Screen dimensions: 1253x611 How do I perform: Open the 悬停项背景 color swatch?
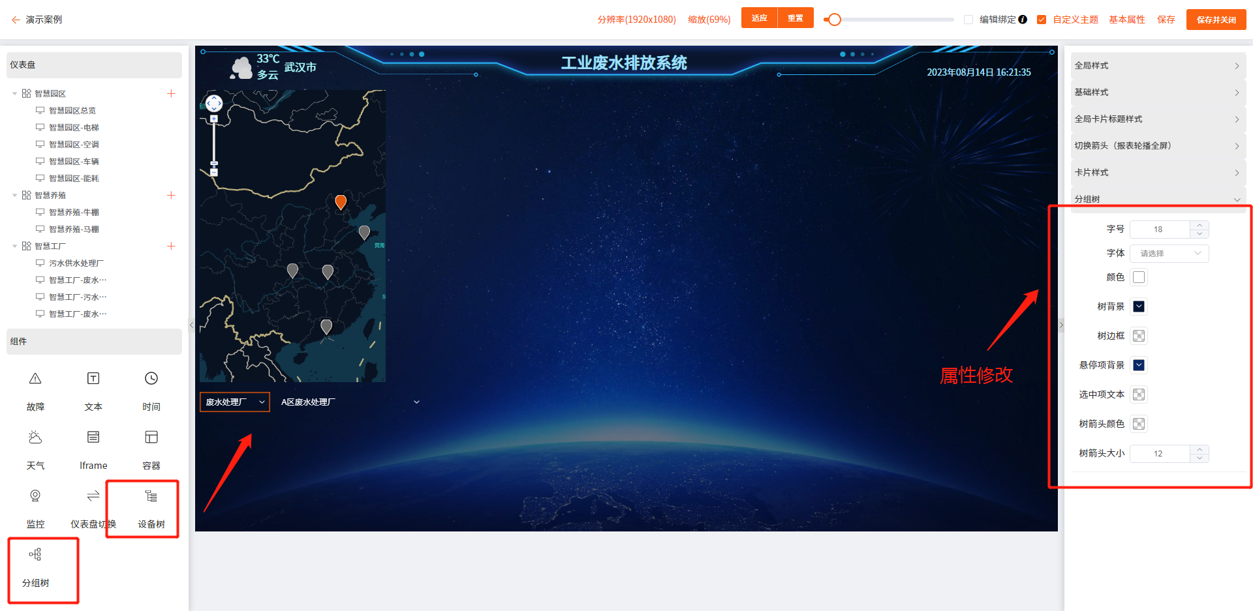(x=1139, y=366)
